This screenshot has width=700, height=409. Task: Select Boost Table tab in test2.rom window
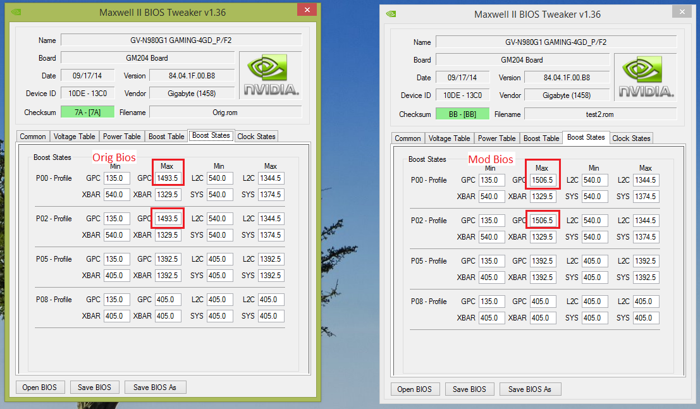coord(541,138)
